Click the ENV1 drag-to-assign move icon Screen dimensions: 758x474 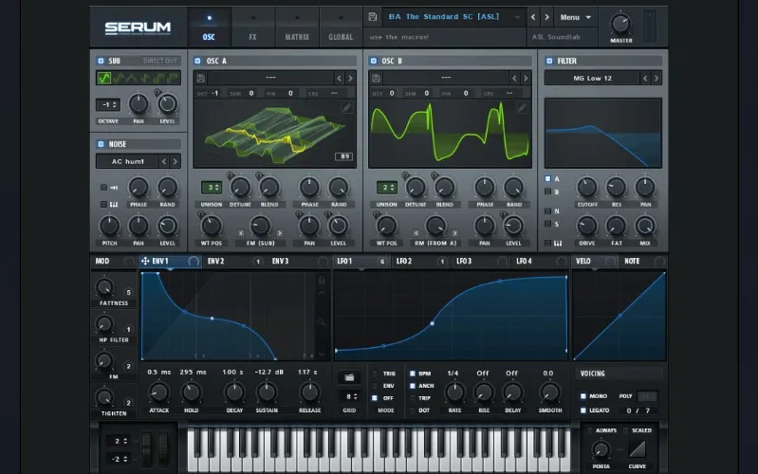click(x=145, y=261)
